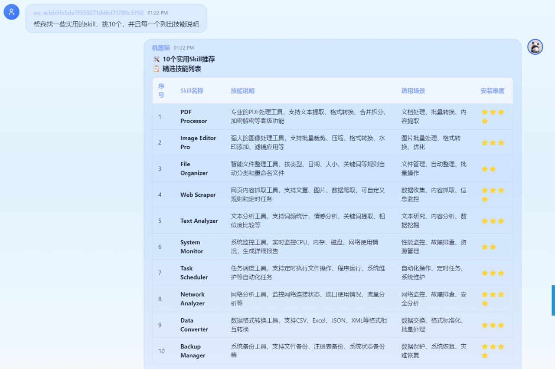Click 文件管理、自动整理、批量操作 scenario cell
The height and width of the screenshot is (369, 555).
[x=434, y=168]
